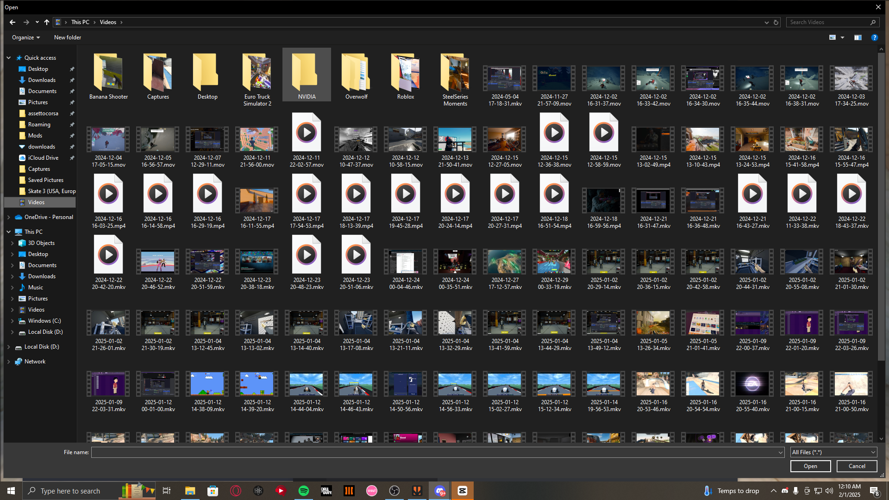Refresh the Videos folder listing
Screen dimensions: 889x500
[x=776, y=22]
